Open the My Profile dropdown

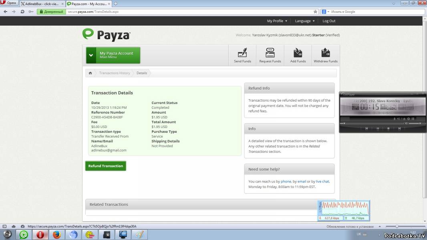(277, 21)
